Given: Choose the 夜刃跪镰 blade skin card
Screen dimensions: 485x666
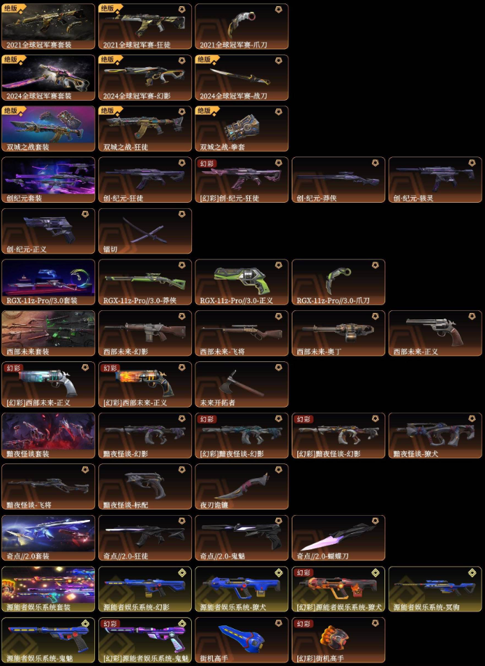Looking at the screenshot, I should click(x=241, y=487).
